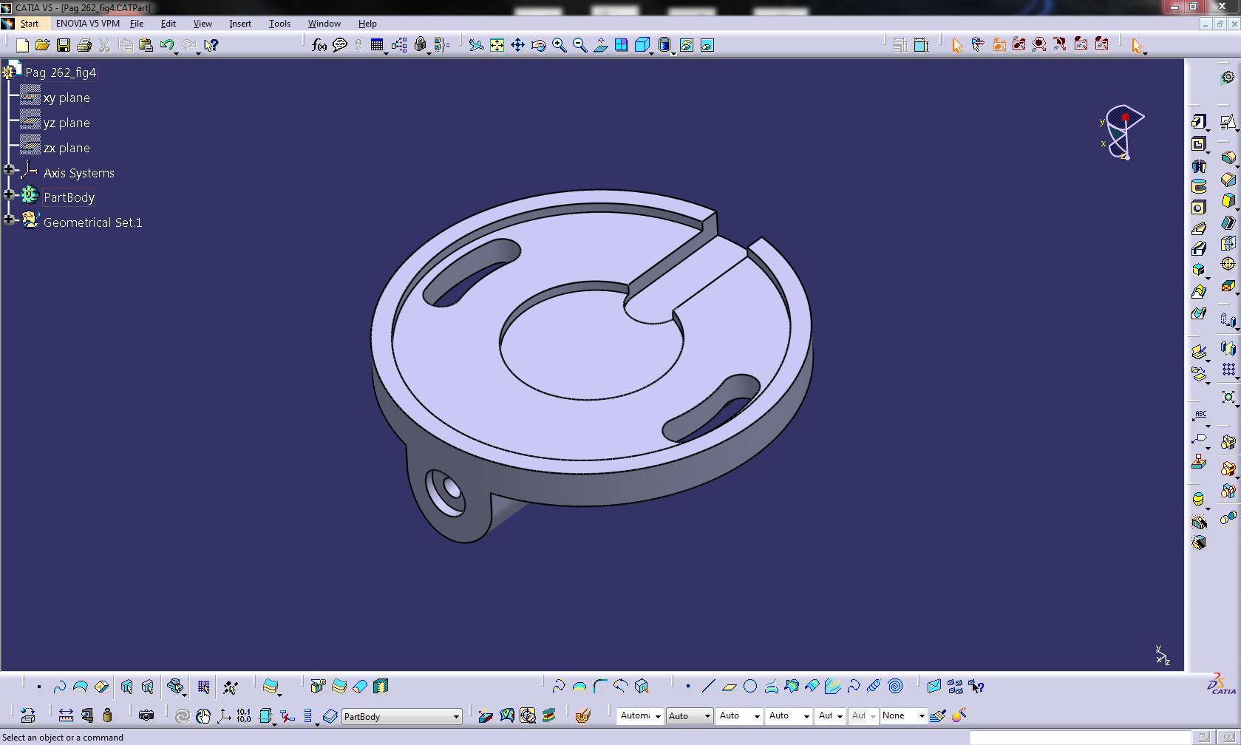The height and width of the screenshot is (745, 1241).
Task: Select the xy plane in tree
Action: tap(67, 98)
